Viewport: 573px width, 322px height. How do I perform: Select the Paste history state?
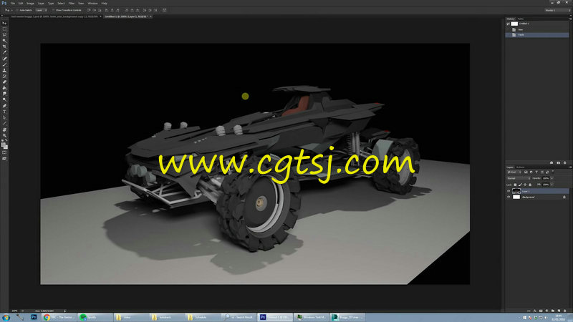pyautogui.click(x=536, y=34)
